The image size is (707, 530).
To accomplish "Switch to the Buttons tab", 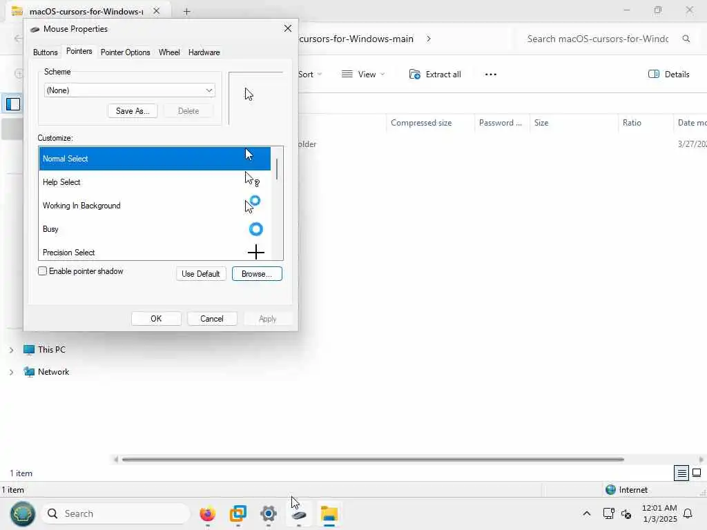I will [x=45, y=52].
